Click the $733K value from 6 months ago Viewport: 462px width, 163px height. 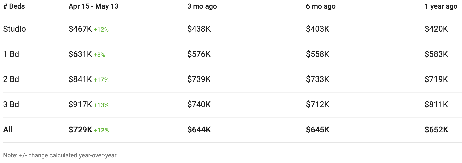coord(318,79)
